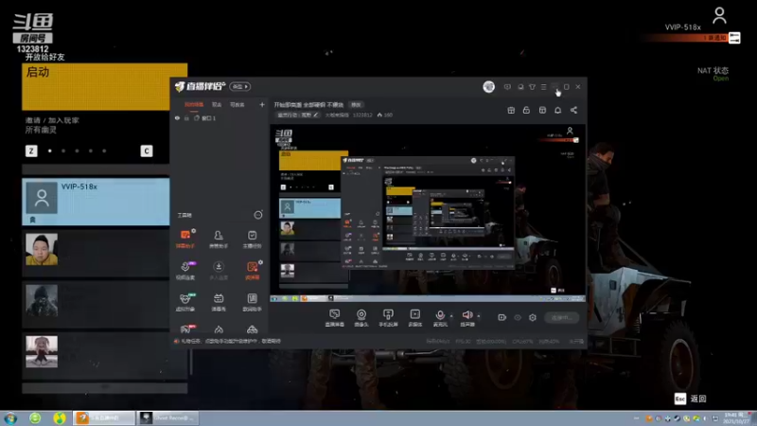
Task: Open the virtual avatar bear-face tool
Action: pyautogui.click(x=185, y=302)
